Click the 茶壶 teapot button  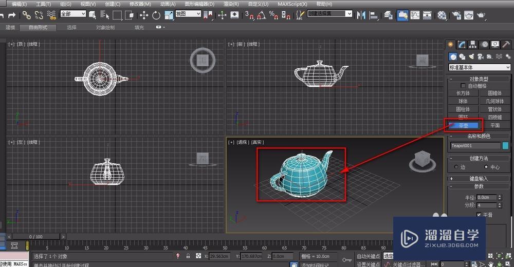tap(463, 125)
